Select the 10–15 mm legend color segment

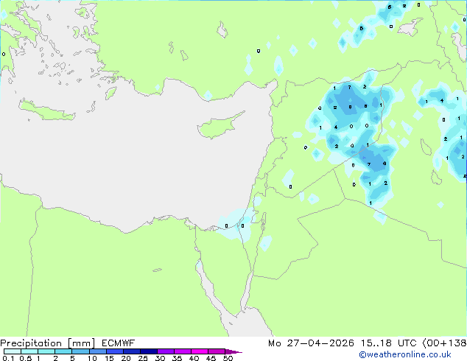point(97,351)
